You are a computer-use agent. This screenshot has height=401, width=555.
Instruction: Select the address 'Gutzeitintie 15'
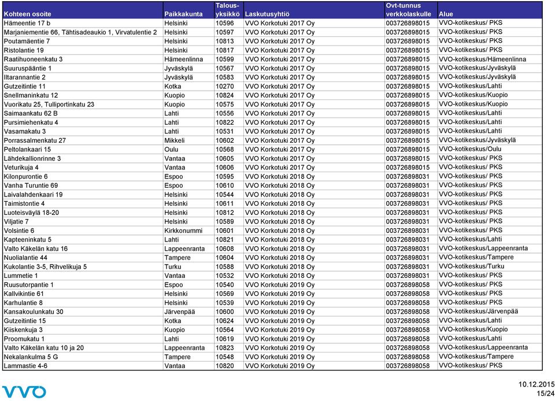pyautogui.click(x=24, y=321)
